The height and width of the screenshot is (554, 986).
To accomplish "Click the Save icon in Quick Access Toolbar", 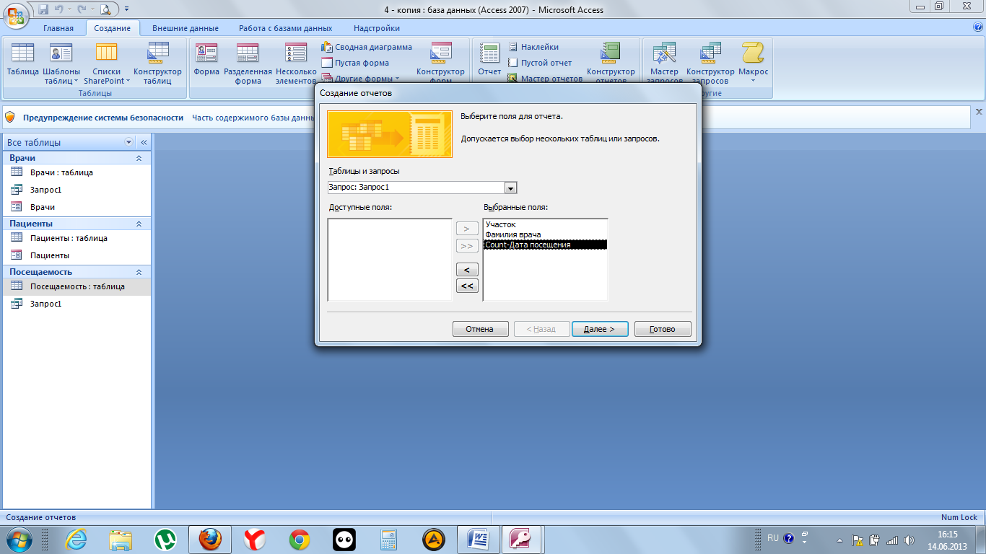I will [x=43, y=9].
